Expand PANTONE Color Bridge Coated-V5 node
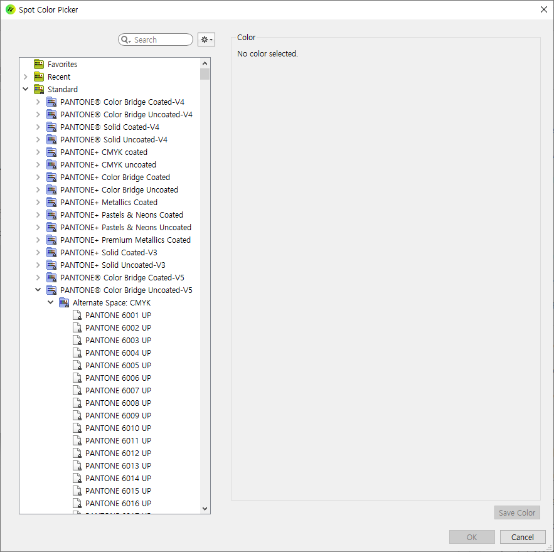 (38, 277)
